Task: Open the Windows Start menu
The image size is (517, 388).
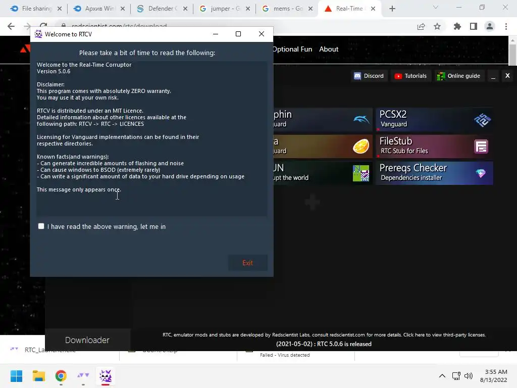Action: [16, 376]
